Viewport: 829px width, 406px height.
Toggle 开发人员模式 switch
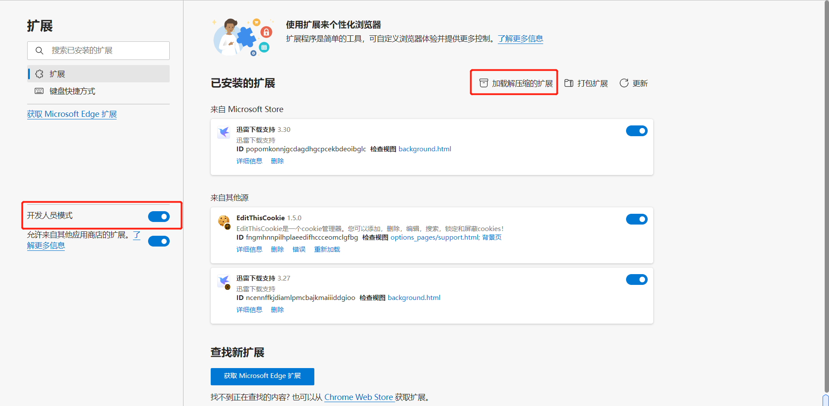click(159, 216)
